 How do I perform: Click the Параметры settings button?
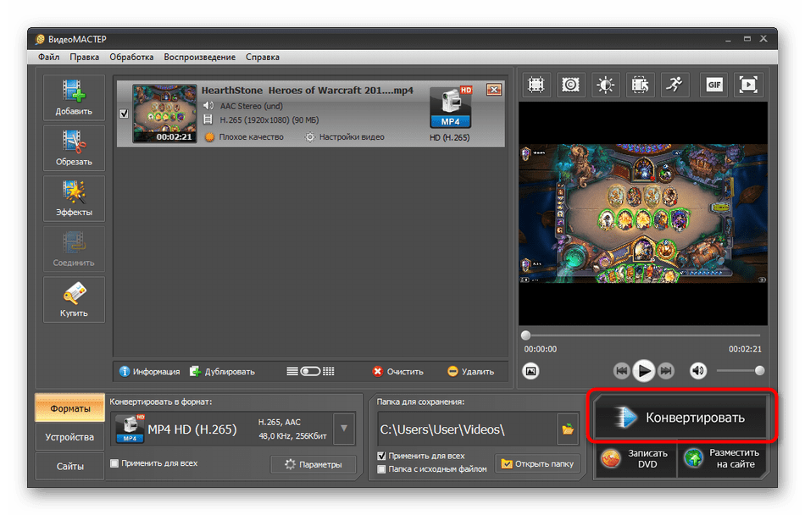[314, 464]
